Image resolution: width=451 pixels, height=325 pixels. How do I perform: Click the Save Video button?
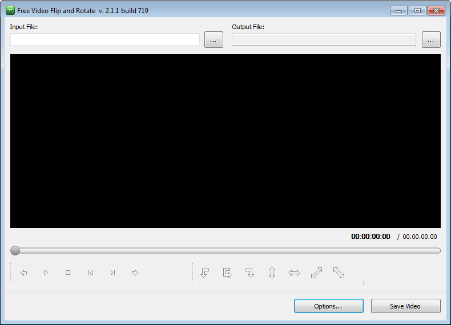tap(405, 306)
